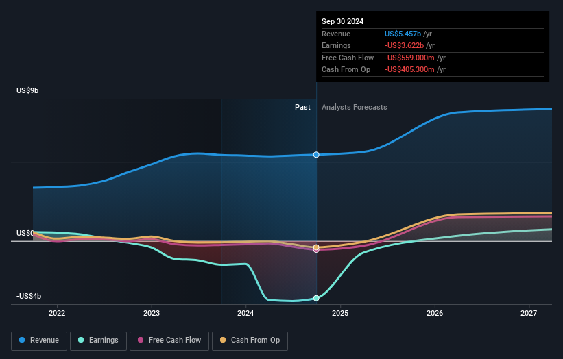Click the Revenue data point marker on the chart
This screenshot has height=359, width=563.
[x=316, y=155]
